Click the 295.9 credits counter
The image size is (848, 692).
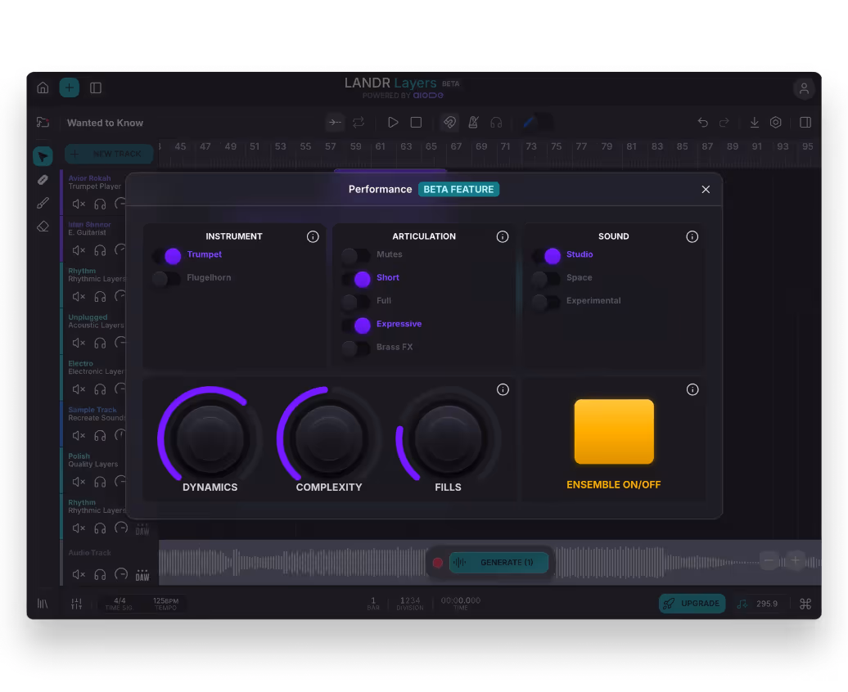click(758, 604)
